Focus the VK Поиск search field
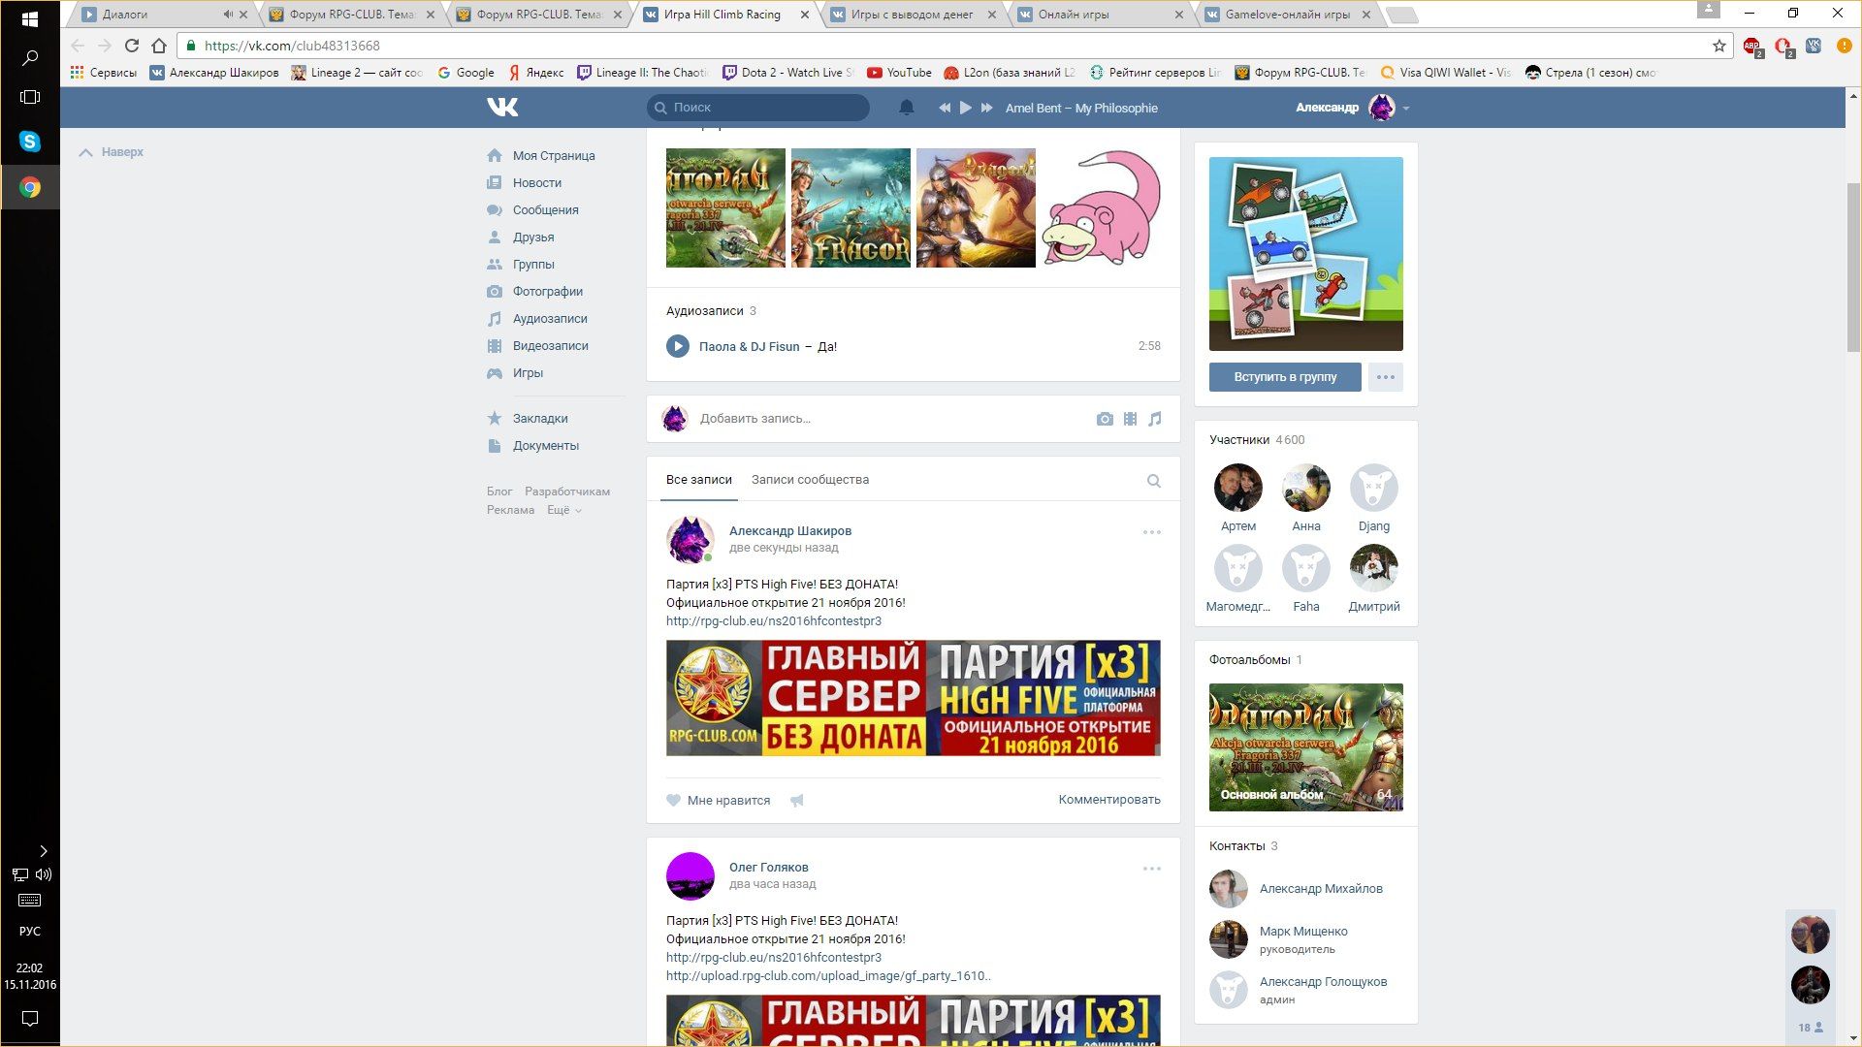 pyautogui.click(x=758, y=108)
